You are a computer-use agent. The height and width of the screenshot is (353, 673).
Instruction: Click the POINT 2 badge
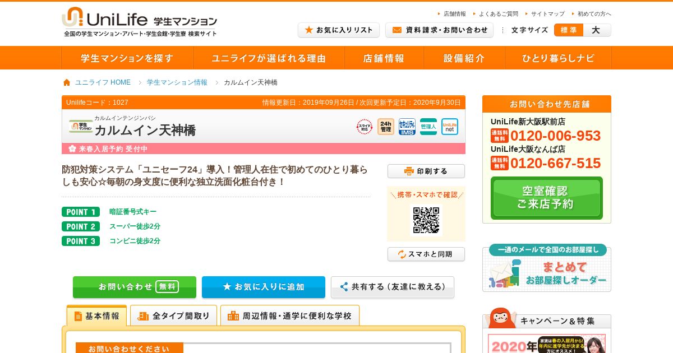tap(81, 226)
